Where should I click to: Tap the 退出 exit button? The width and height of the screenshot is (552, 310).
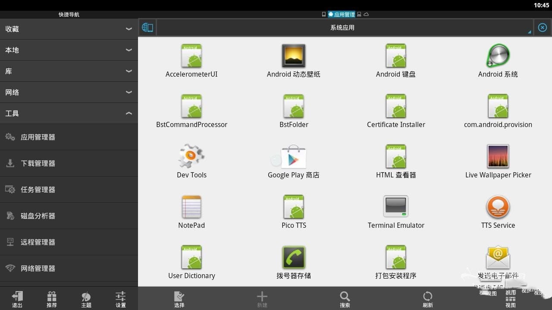[17, 299]
